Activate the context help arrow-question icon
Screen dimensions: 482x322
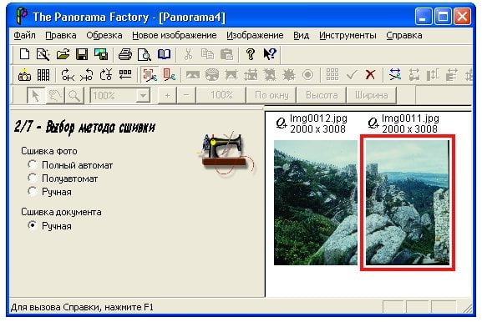pyautogui.click(x=270, y=53)
